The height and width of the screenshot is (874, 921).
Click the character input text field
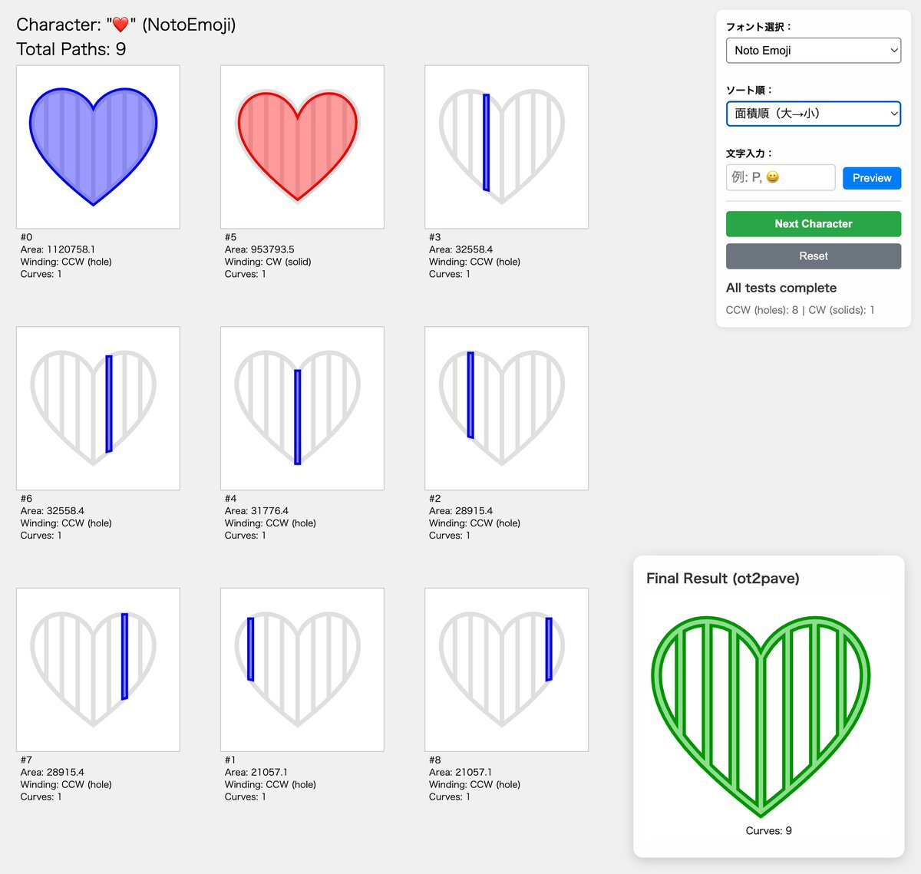[x=780, y=177]
